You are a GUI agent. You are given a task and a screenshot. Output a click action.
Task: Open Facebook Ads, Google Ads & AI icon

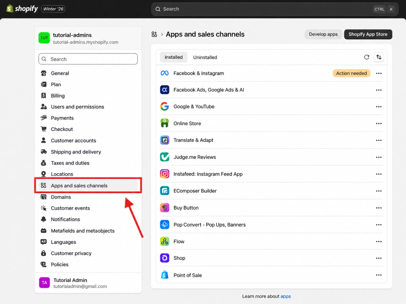(164, 90)
